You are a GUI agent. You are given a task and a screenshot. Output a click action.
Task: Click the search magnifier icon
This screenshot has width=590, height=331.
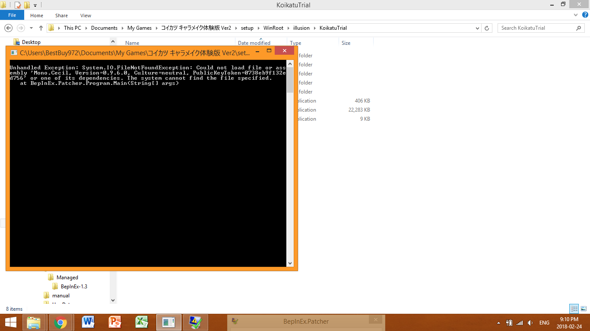579,28
